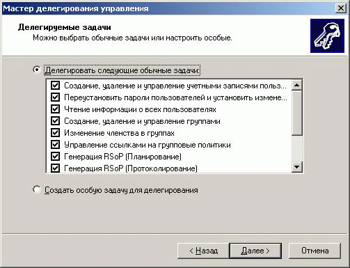Uncheck the RSoP (Протоколирование) generation task
The image size is (350, 268).
pyautogui.click(x=55, y=168)
